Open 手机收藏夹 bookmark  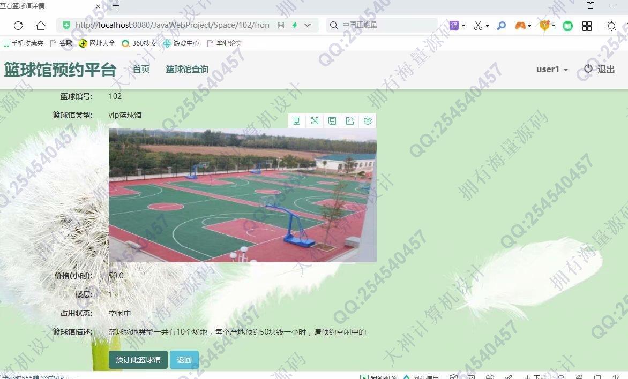pyautogui.click(x=23, y=43)
